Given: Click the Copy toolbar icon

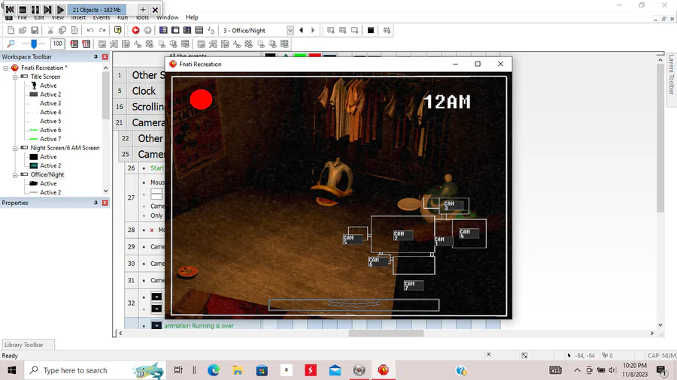Looking at the screenshot, I should [62, 30].
